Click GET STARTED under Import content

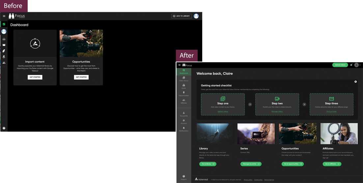pyautogui.click(x=35, y=77)
